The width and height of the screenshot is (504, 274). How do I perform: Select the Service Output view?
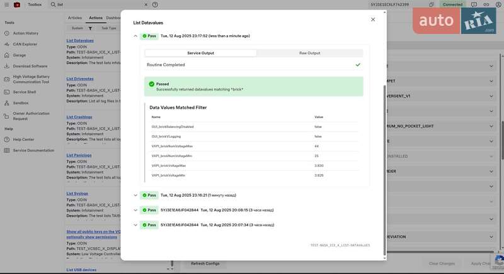(x=201, y=53)
